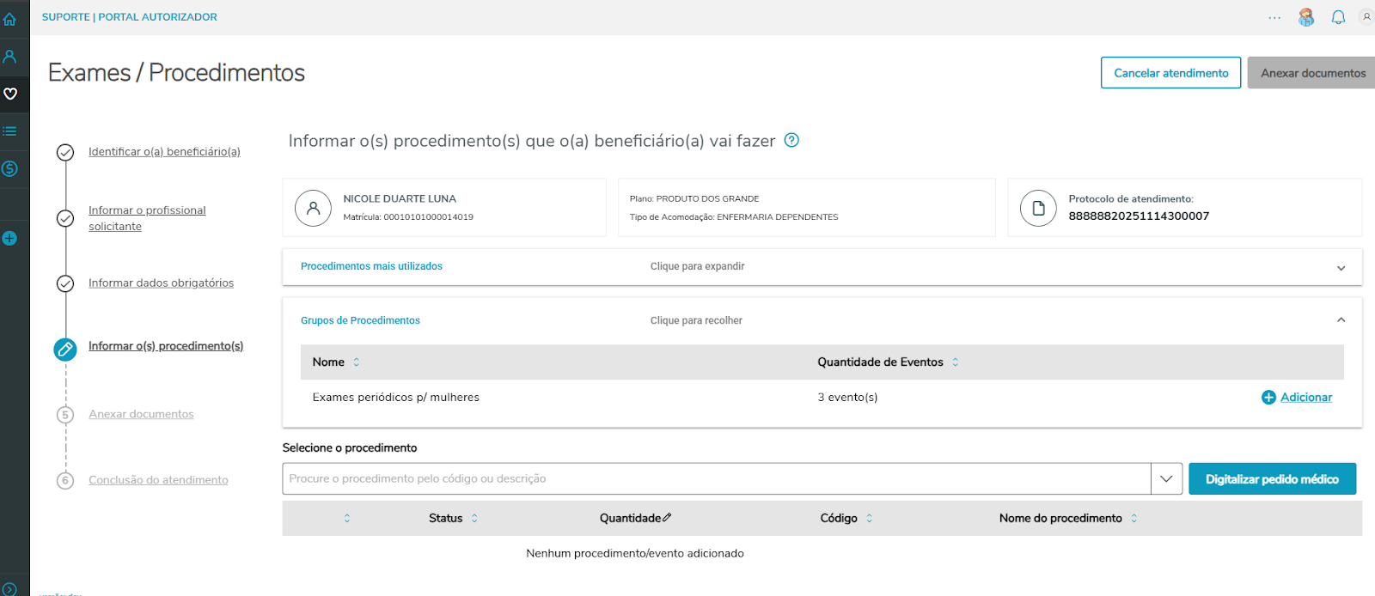Click the Cancelar atendimento button
Image resolution: width=1375 pixels, height=596 pixels.
pyautogui.click(x=1170, y=73)
